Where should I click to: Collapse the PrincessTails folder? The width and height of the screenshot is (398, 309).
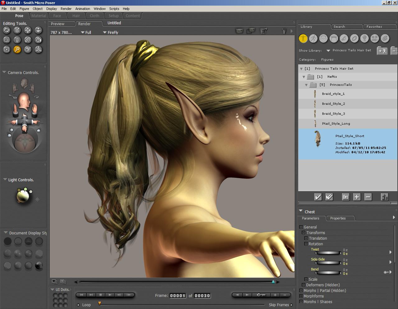click(306, 85)
